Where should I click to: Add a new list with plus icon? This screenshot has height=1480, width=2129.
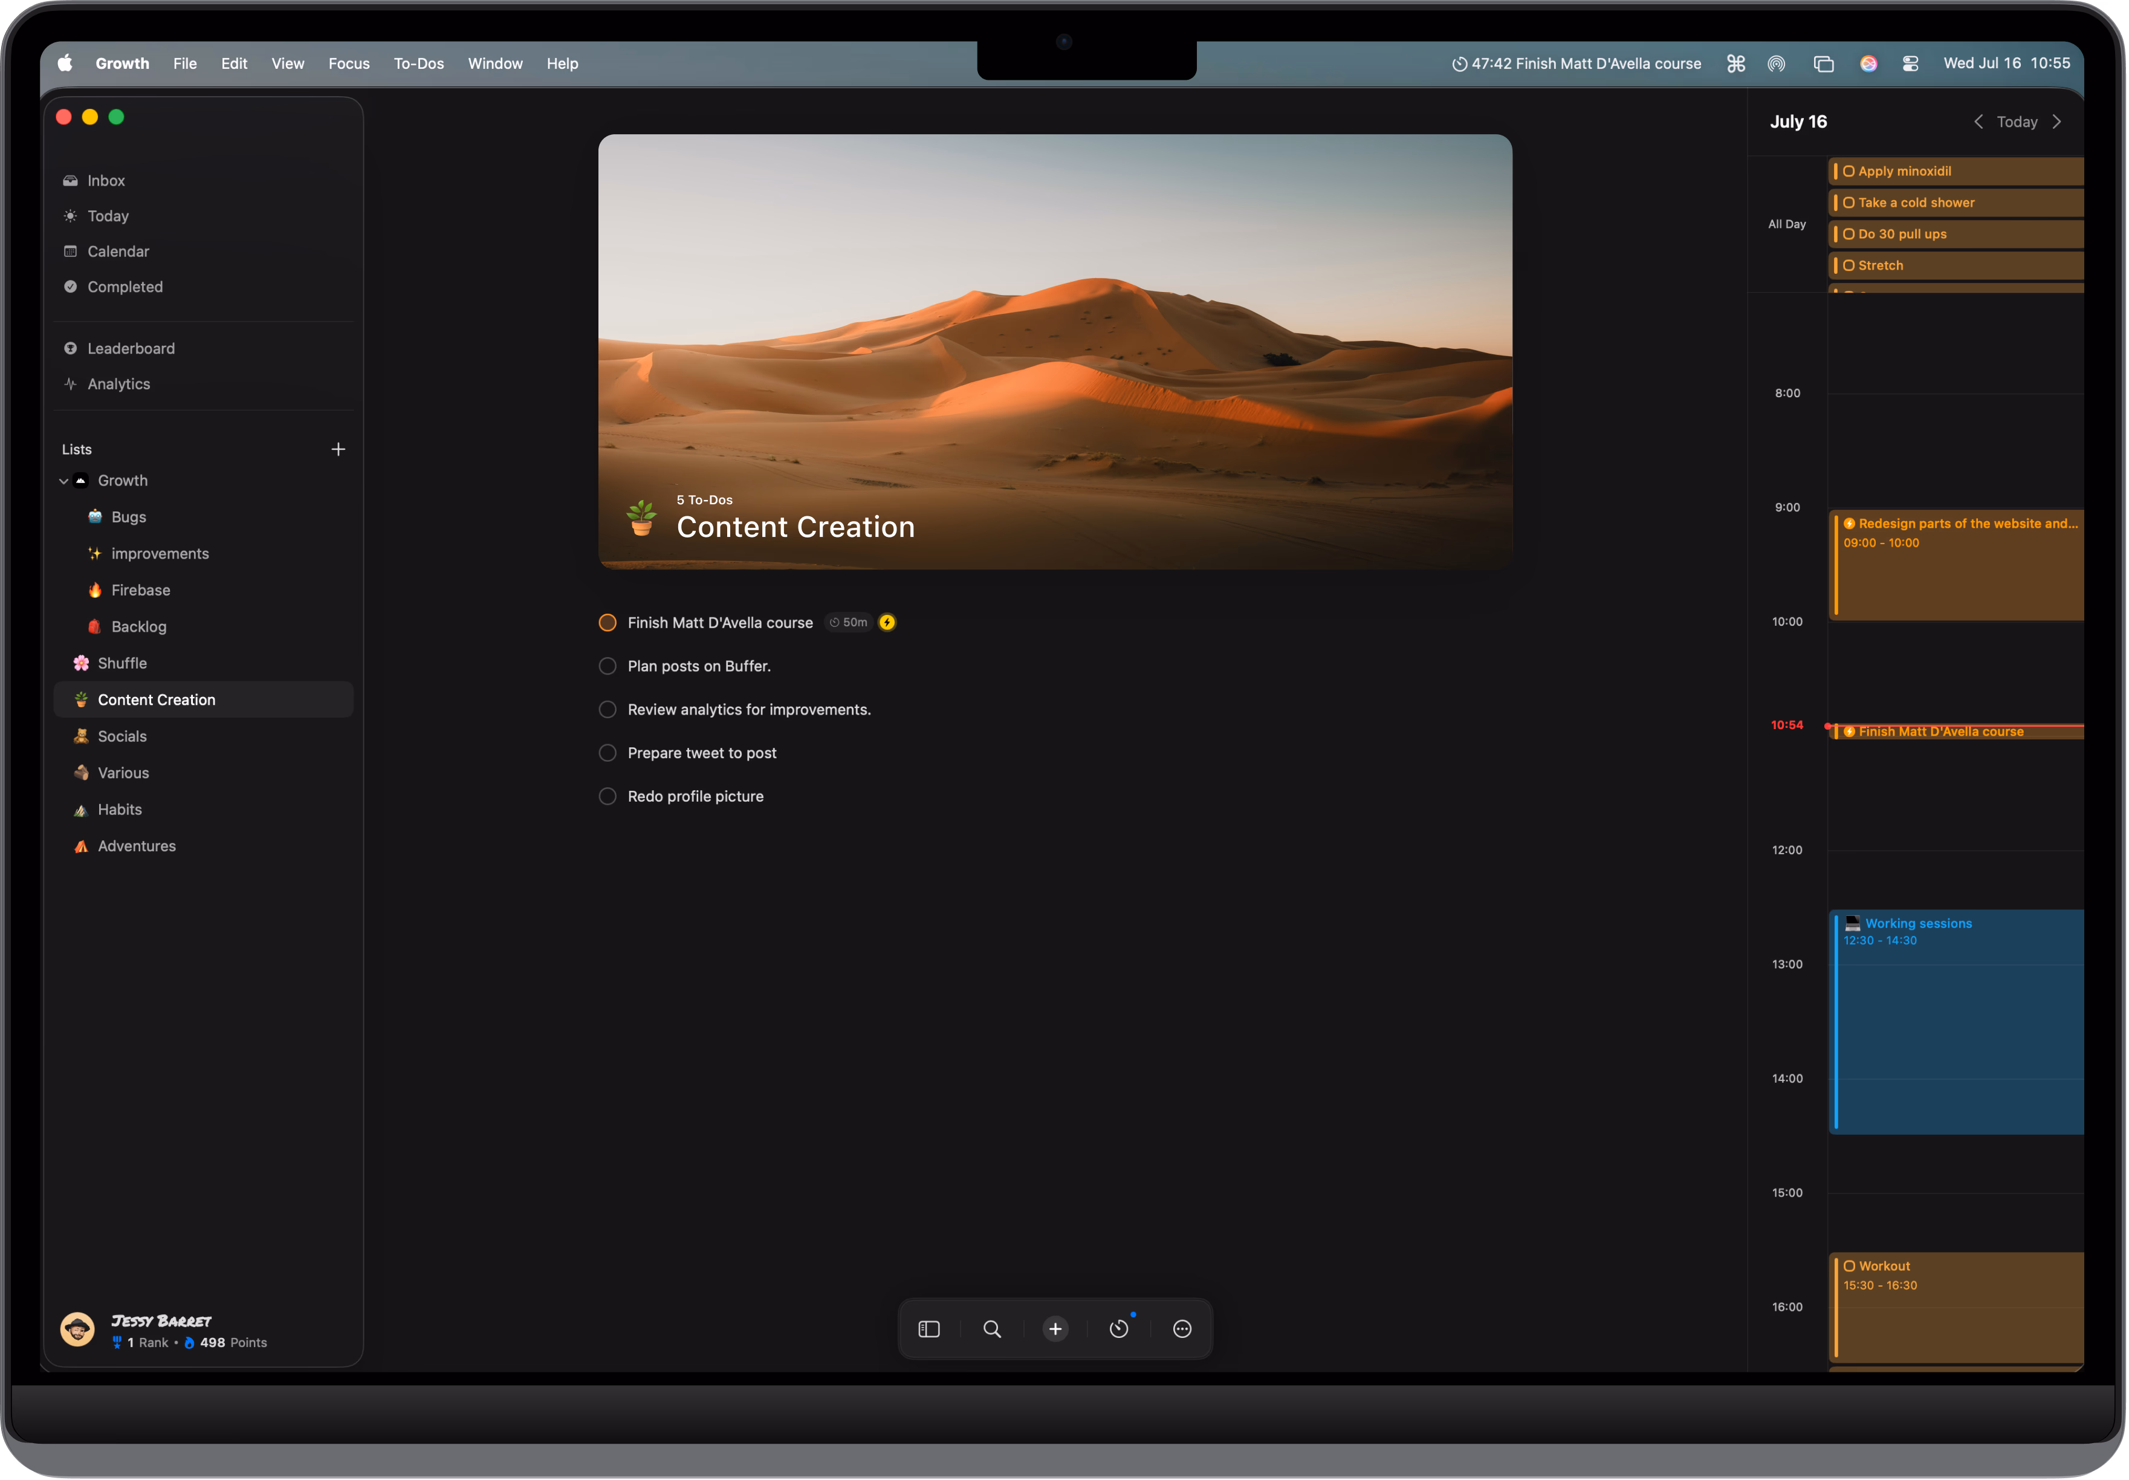click(x=339, y=449)
